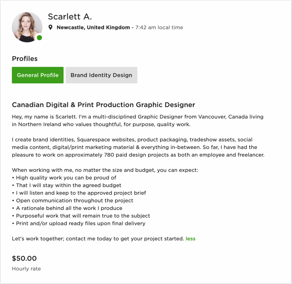Screen dimensions: 292x284
Task: Click the name "Scarlett A."
Action: (70, 17)
